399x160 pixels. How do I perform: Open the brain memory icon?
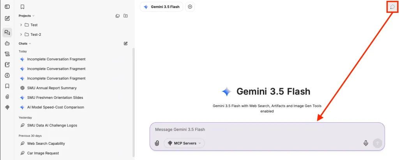7,75
